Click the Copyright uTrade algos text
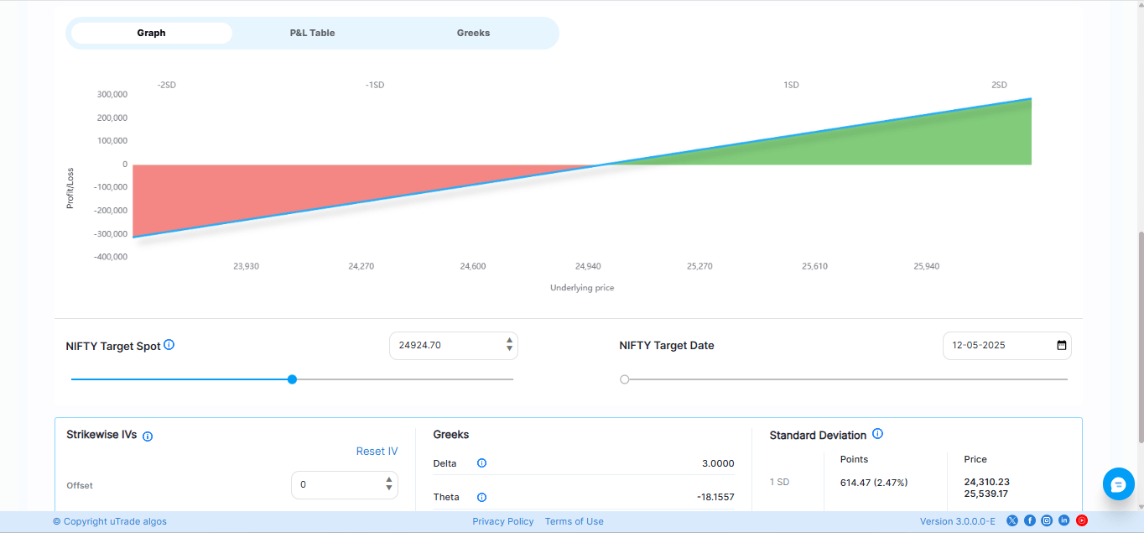The image size is (1144, 533). click(x=110, y=521)
